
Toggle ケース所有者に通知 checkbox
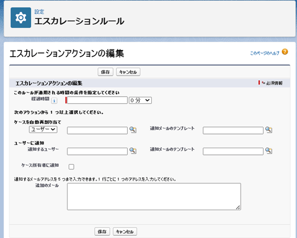click(x=71, y=167)
